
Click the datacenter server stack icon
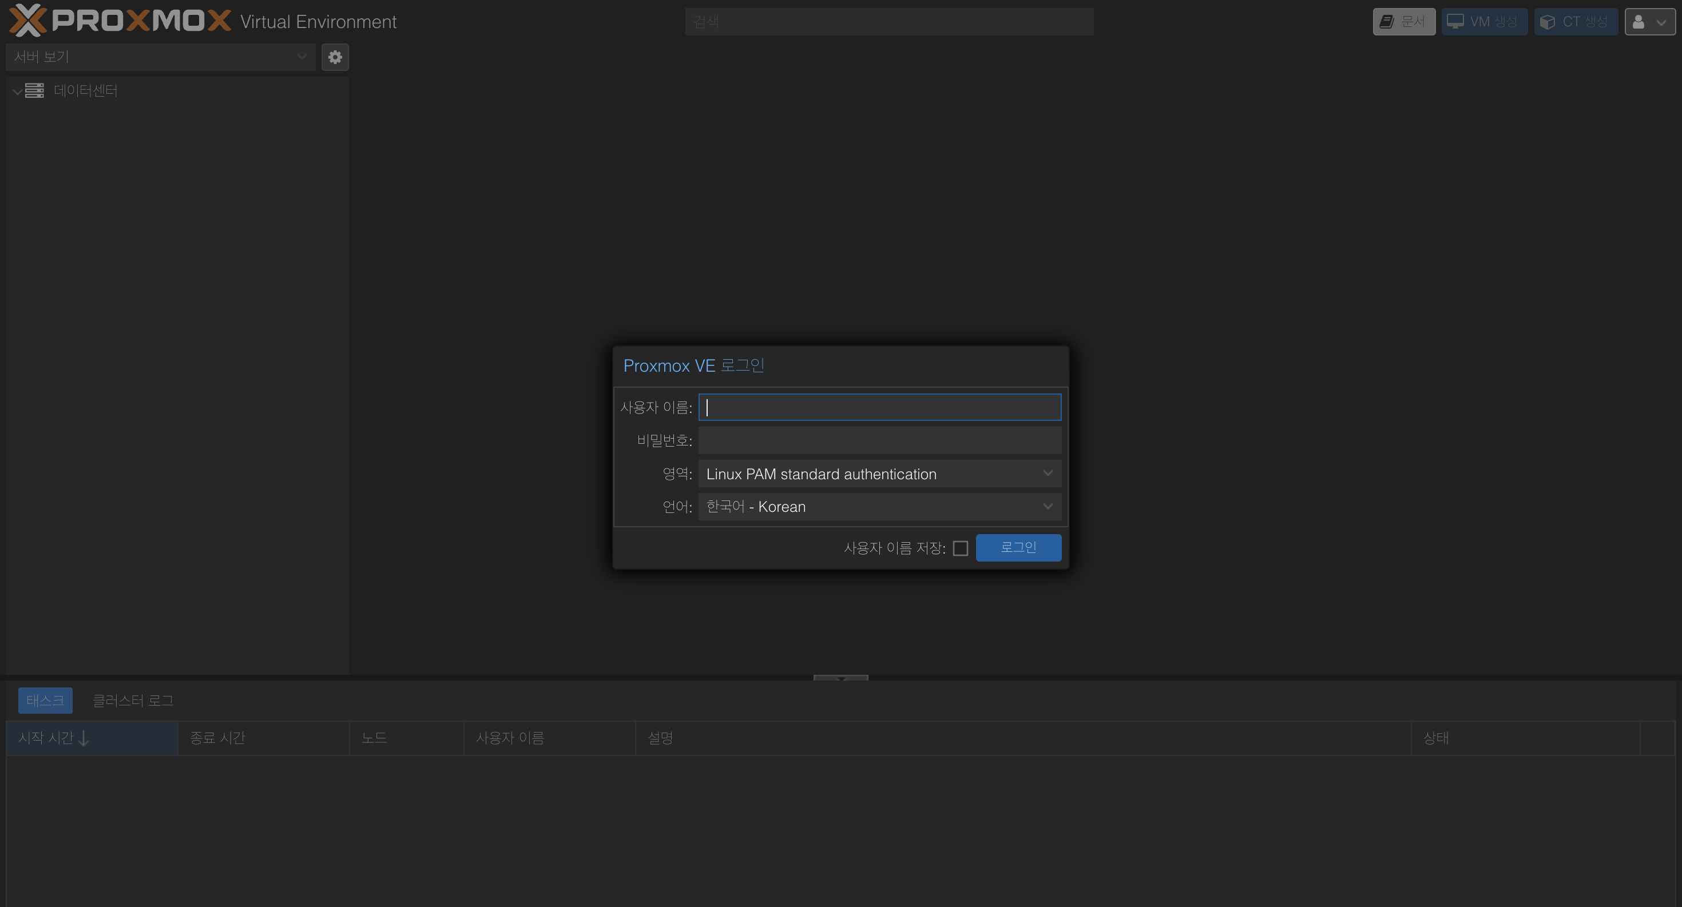(x=34, y=91)
